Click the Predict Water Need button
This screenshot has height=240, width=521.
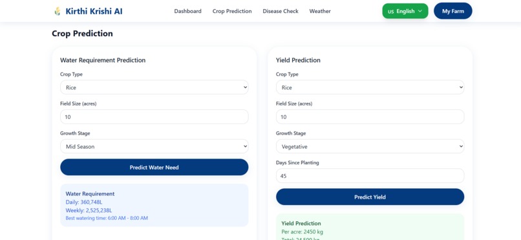[154, 167]
